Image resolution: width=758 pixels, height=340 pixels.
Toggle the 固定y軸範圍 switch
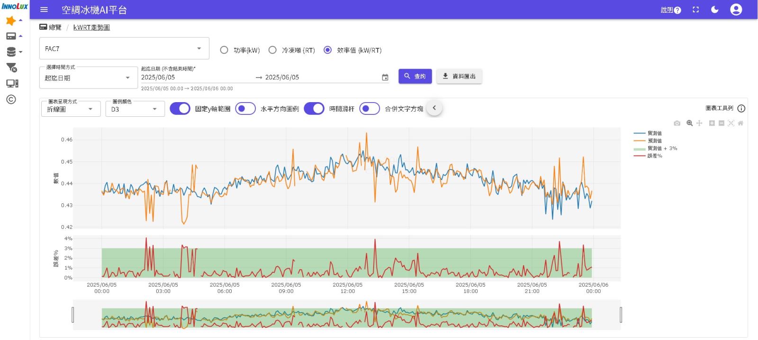(180, 109)
